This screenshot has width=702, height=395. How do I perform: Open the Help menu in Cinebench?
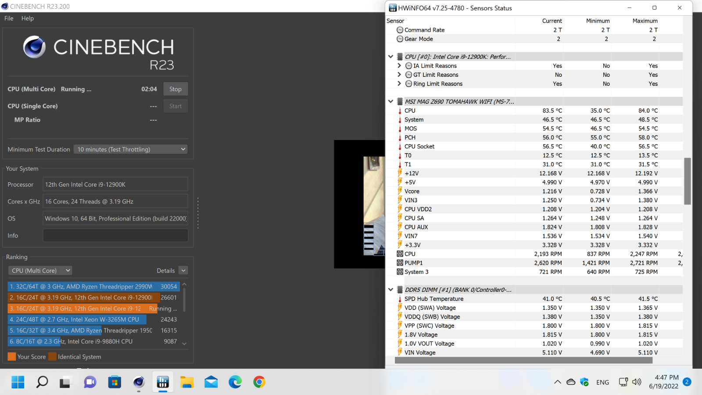(x=28, y=18)
